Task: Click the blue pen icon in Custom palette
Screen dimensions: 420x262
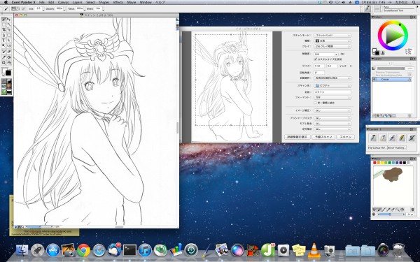Action: click(x=392, y=138)
